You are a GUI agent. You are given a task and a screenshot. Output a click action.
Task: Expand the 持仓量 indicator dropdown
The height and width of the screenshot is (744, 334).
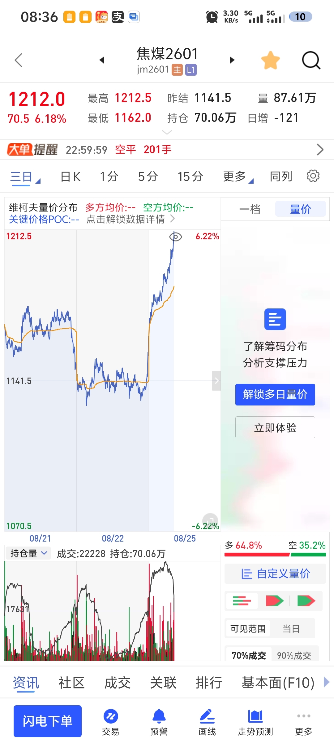[28, 553]
